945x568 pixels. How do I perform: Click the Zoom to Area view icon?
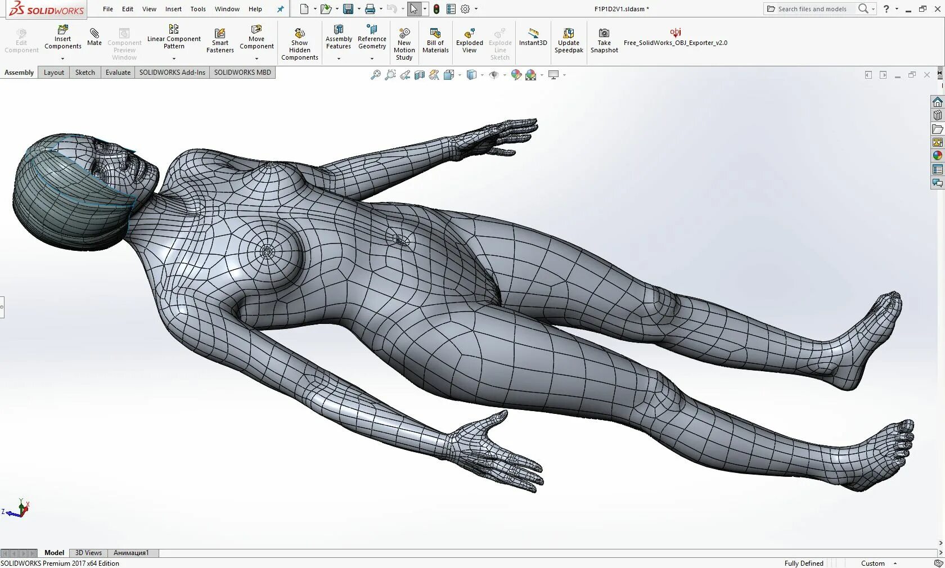pyautogui.click(x=390, y=75)
